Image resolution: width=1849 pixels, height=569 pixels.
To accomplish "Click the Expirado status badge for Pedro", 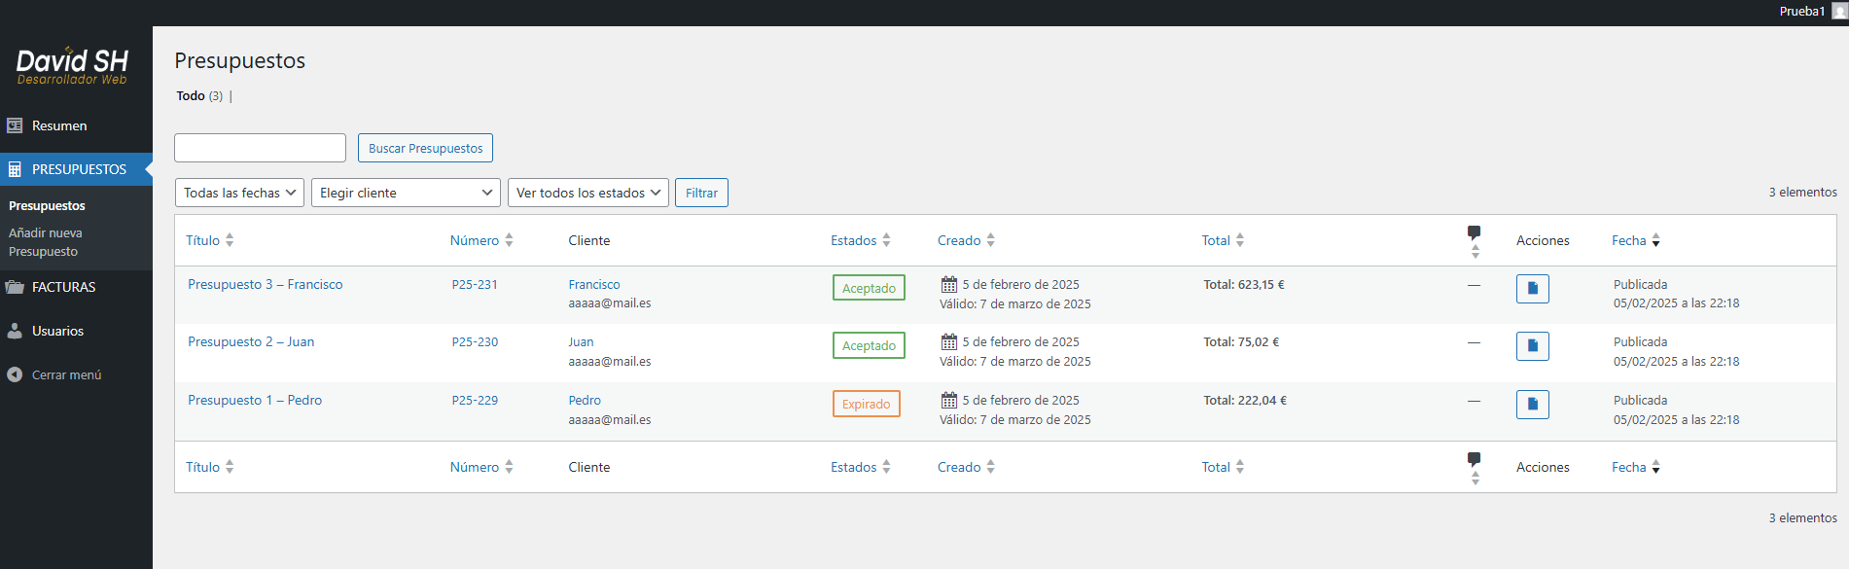I will (866, 404).
